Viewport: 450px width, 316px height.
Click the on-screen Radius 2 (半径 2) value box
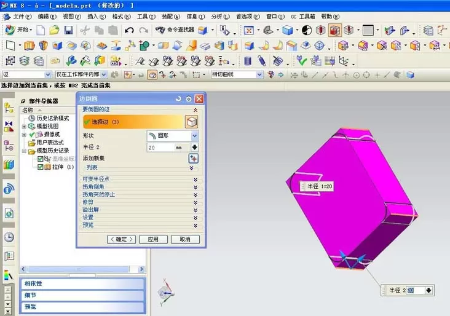tap(416, 290)
